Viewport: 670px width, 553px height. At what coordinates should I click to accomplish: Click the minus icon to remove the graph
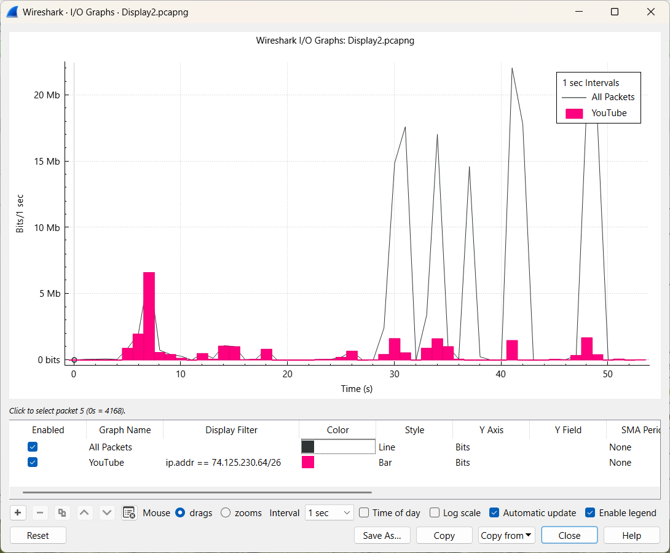pos(40,513)
